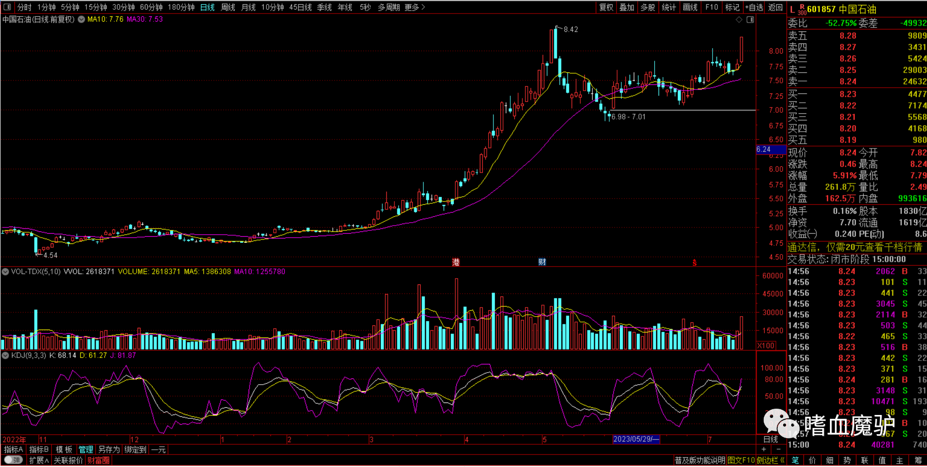Select the 值 value view icon
Screen dimensions: 927x467
pos(882,461)
